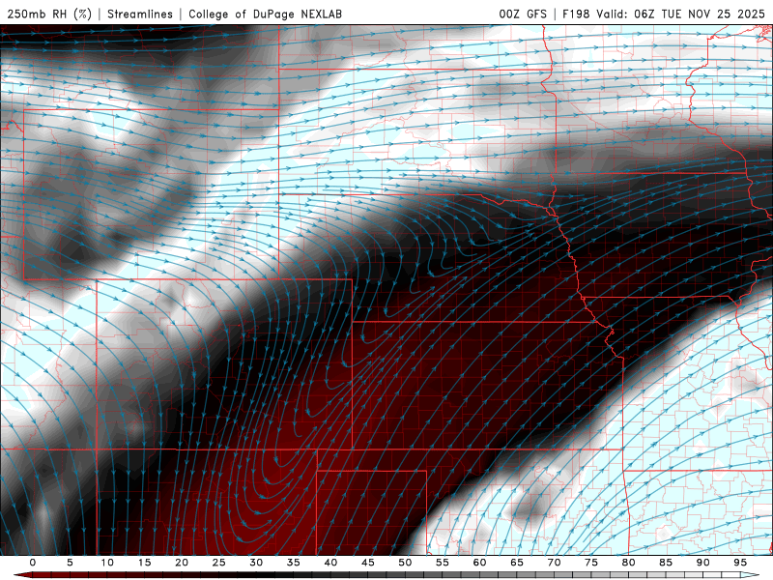
Task: Select the colorbar label "25"
Action: (x=219, y=563)
